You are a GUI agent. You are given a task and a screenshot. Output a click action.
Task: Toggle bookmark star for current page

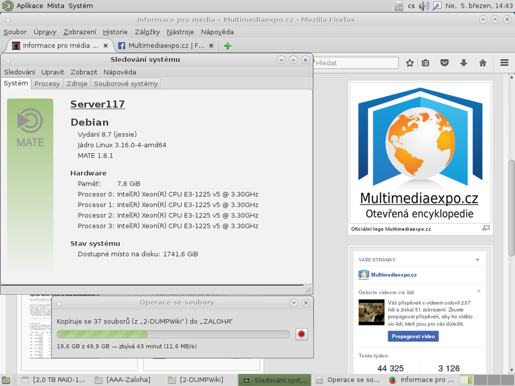[410, 63]
